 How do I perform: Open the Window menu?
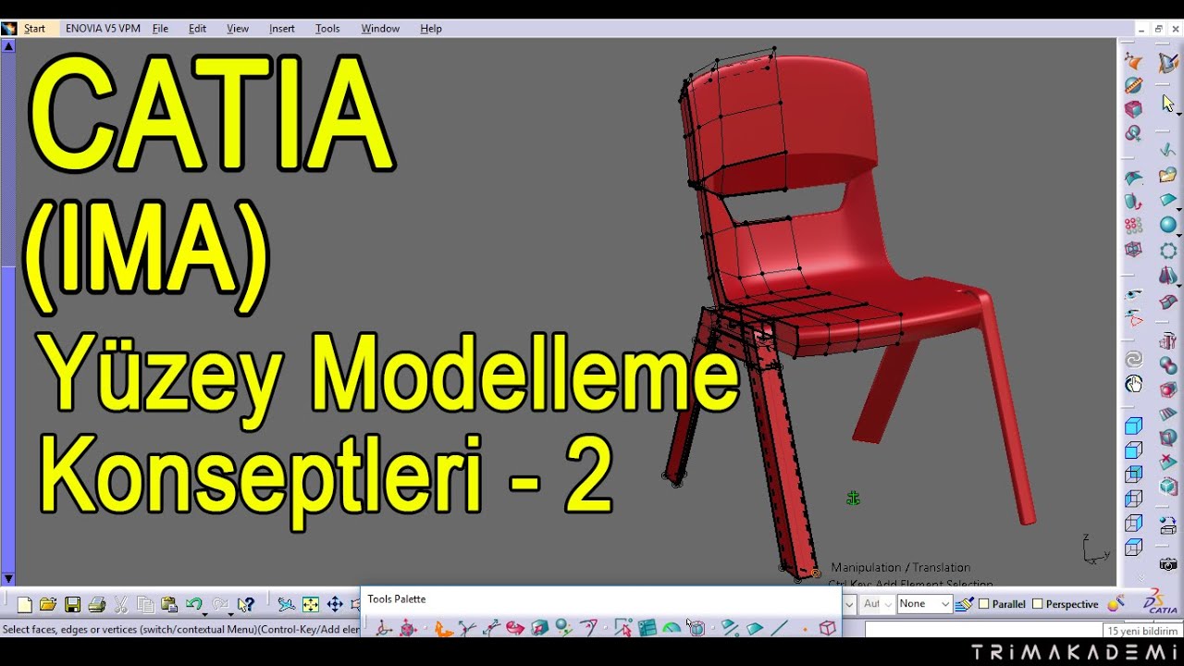(380, 29)
